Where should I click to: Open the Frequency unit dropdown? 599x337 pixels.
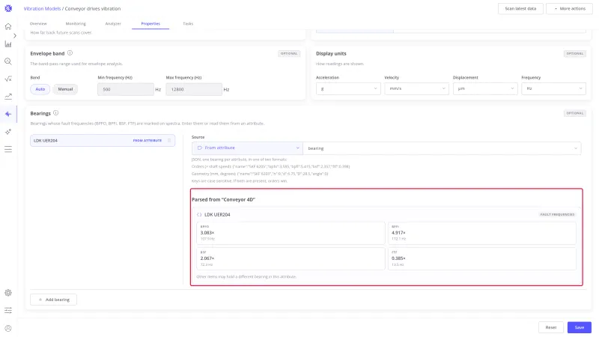tap(553, 88)
